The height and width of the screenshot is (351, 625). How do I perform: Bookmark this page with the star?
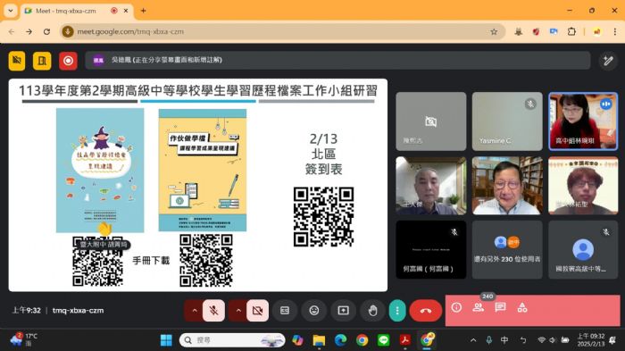point(494,31)
